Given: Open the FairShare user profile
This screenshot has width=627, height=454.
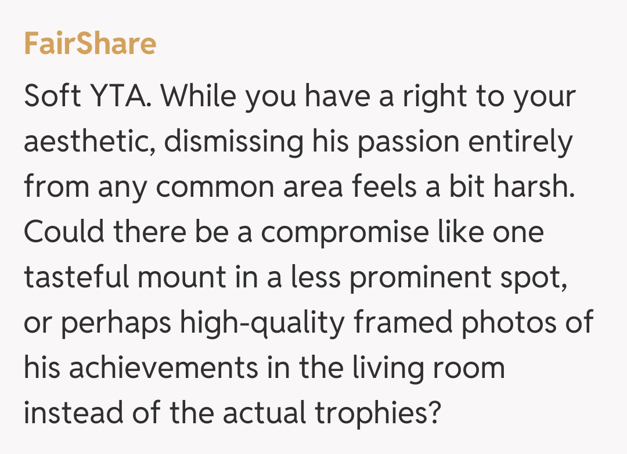Looking at the screenshot, I should (90, 44).
